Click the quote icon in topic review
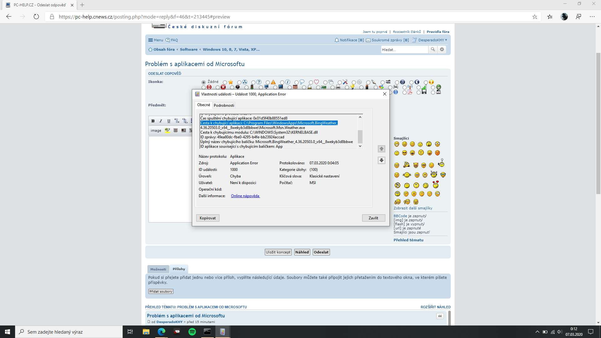Viewport: 601px width, 338px height. pos(440,316)
